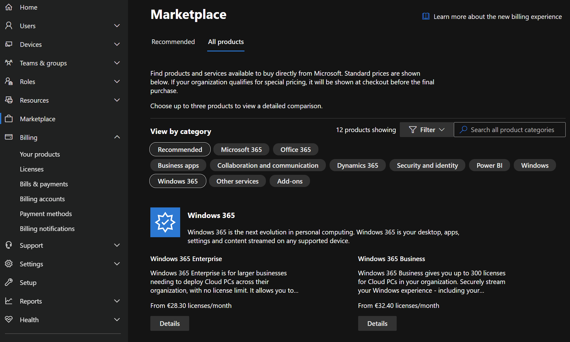Image resolution: width=570 pixels, height=342 pixels.
Task: Open Setup in sidebar
Action: pos(64,282)
